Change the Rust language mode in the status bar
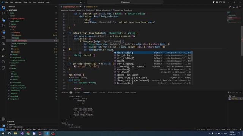Viewport: 243px width, 136px height. click(x=228, y=130)
